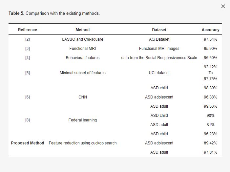Select the reference [4] citation
Screen dimensions: 230x172
point(28,58)
